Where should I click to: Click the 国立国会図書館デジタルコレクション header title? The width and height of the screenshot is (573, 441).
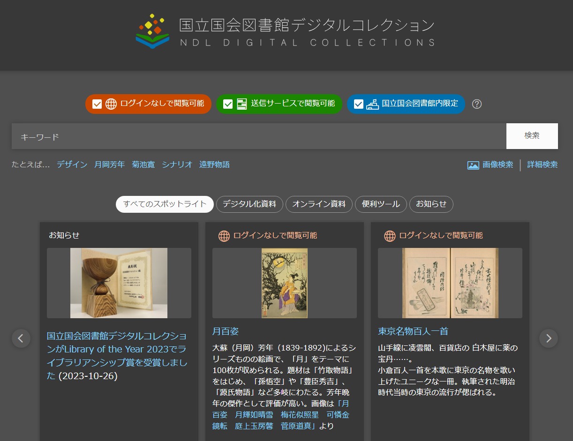click(307, 26)
